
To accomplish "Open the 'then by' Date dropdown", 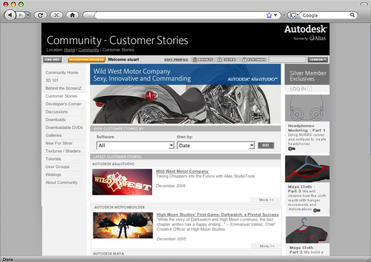I will (216, 145).
